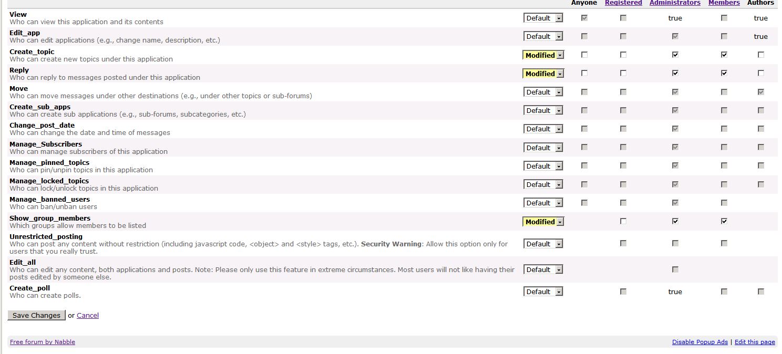Screen dimensions: 782x354
Task: Check Reply checkbox for Registered
Action: tap(623, 74)
